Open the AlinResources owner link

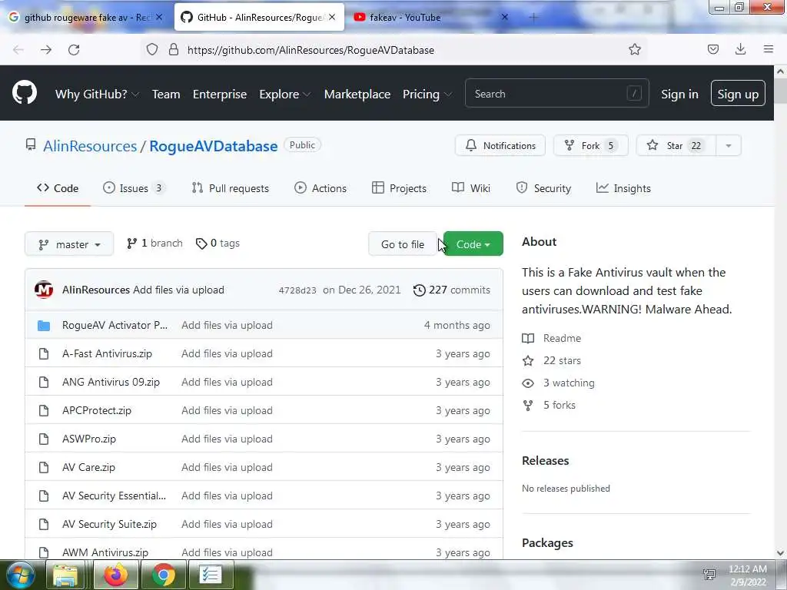[x=90, y=146]
